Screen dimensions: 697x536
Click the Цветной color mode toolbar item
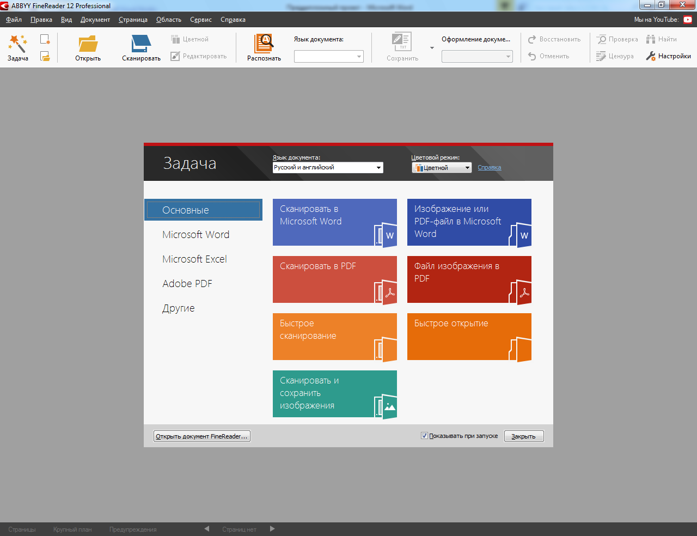click(189, 39)
